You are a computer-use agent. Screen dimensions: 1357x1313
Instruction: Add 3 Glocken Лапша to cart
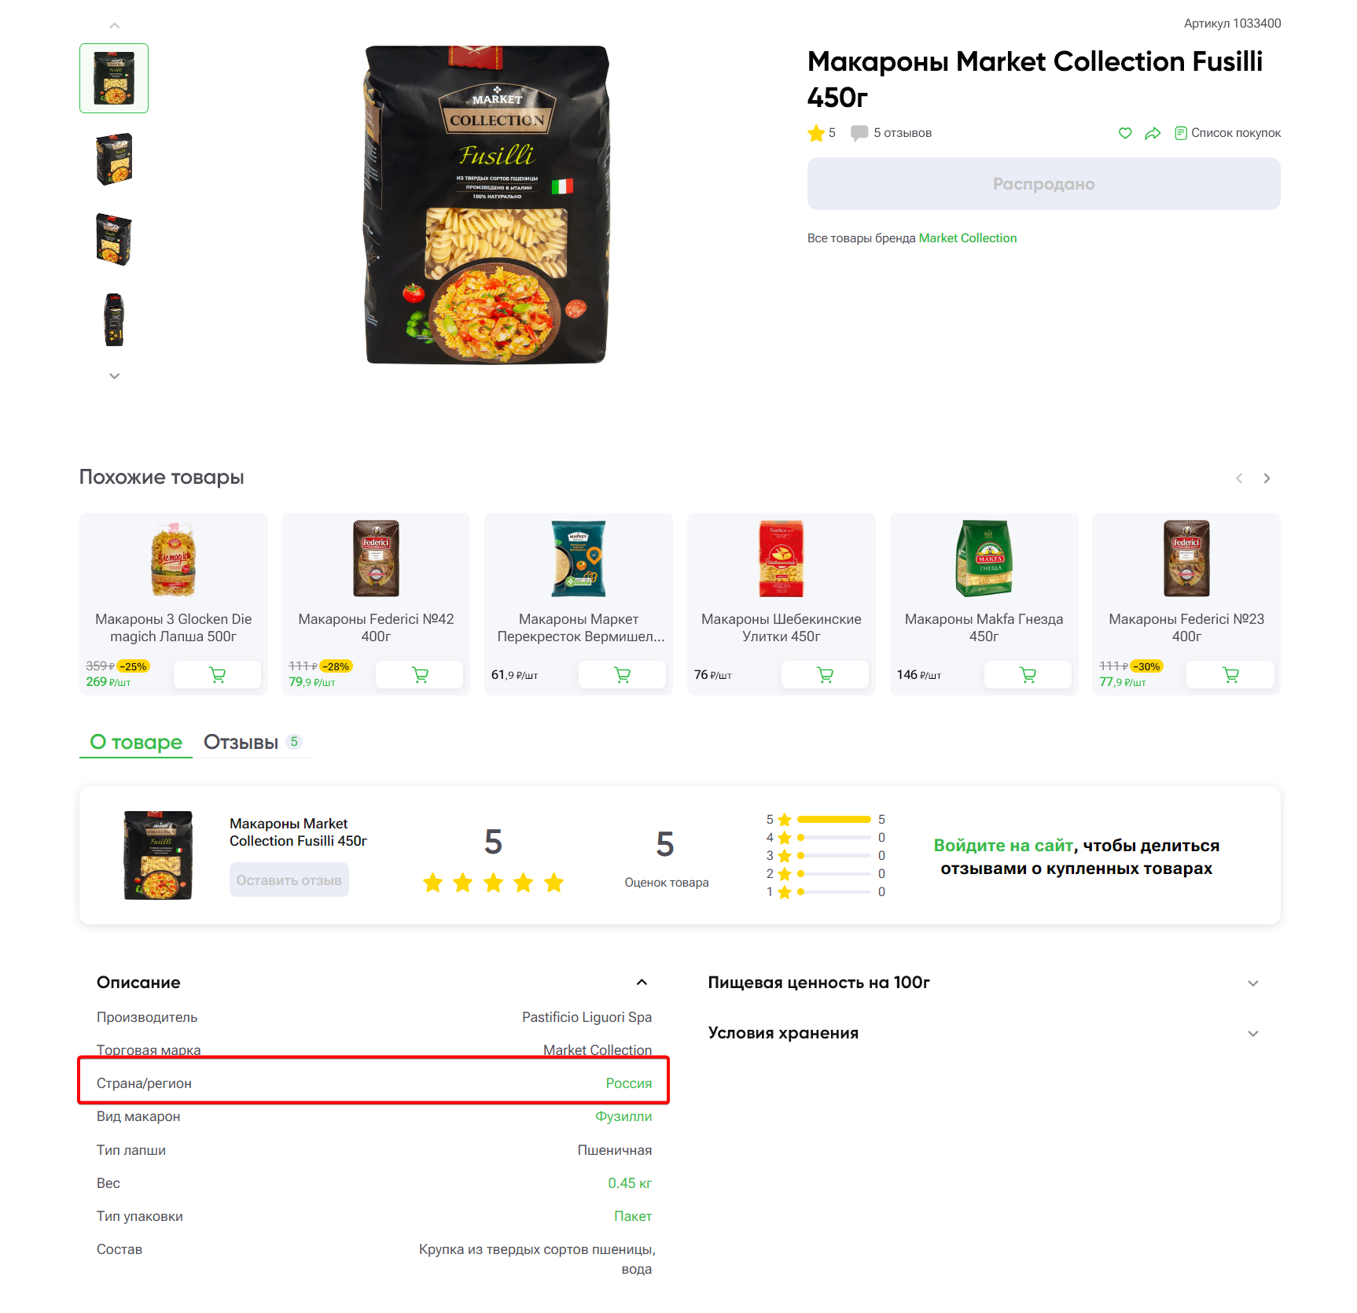click(218, 674)
